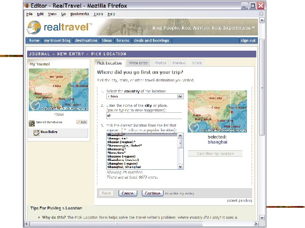Switch to the Write Entry tab
305x228 pixels.
[138, 63]
